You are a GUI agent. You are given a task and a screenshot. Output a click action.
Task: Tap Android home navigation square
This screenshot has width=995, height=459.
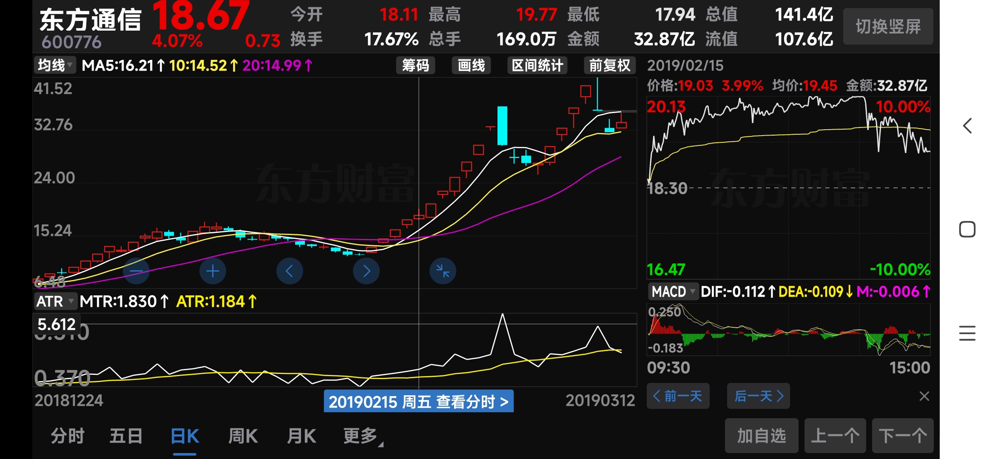coord(967,229)
